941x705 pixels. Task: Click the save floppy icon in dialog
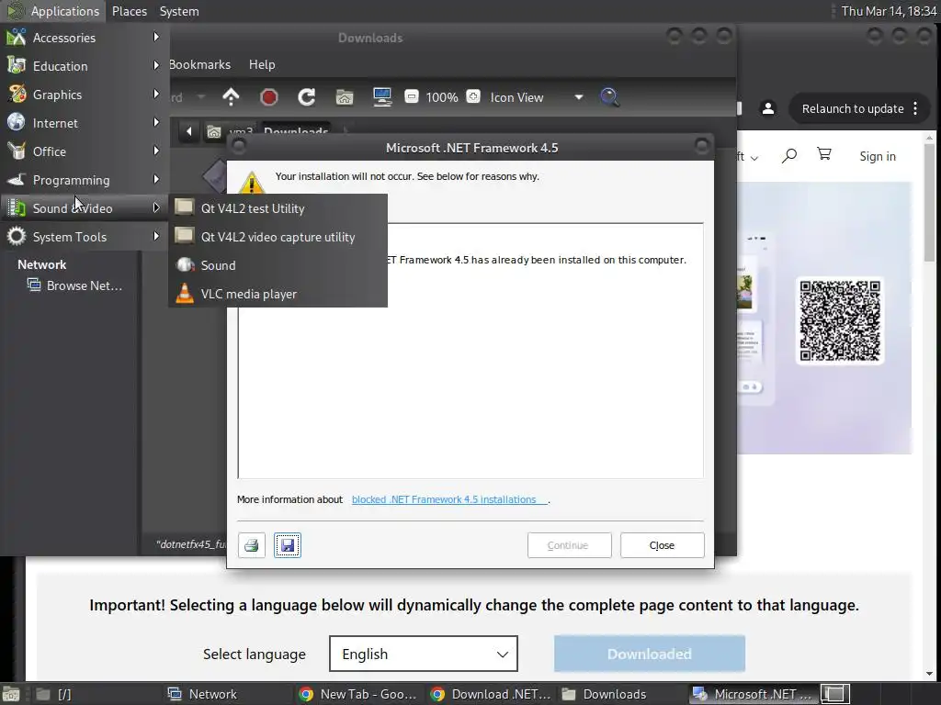(288, 545)
